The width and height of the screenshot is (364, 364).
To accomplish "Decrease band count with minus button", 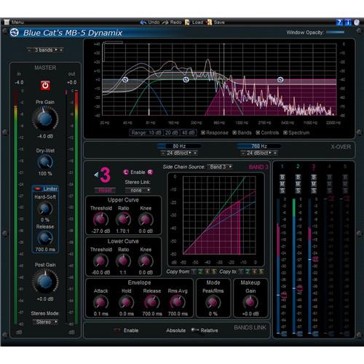I will pyautogui.click(x=29, y=50).
